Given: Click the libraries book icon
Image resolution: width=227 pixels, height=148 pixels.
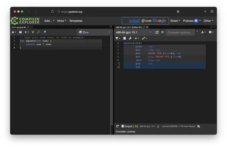Looking at the screenshot, I should pos(125,38).
